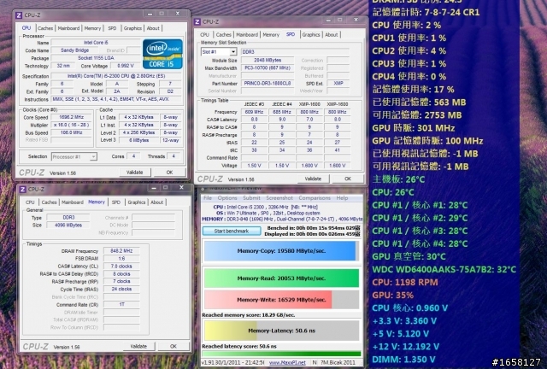Viewport: 547px width, 369px height.
Task: Click the Bus Speed 106.0 MHz field
Action: [72, 132]
